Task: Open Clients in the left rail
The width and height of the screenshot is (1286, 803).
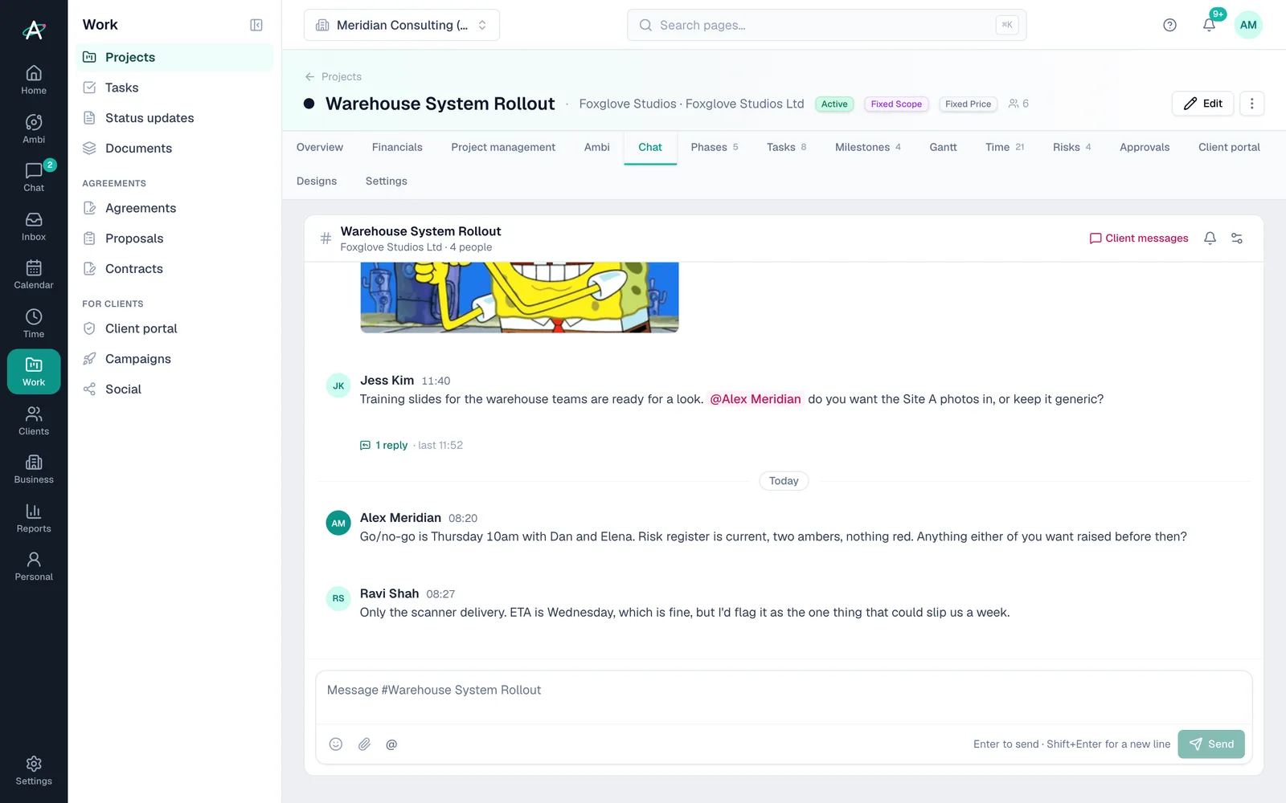Action: pos(34,420)
